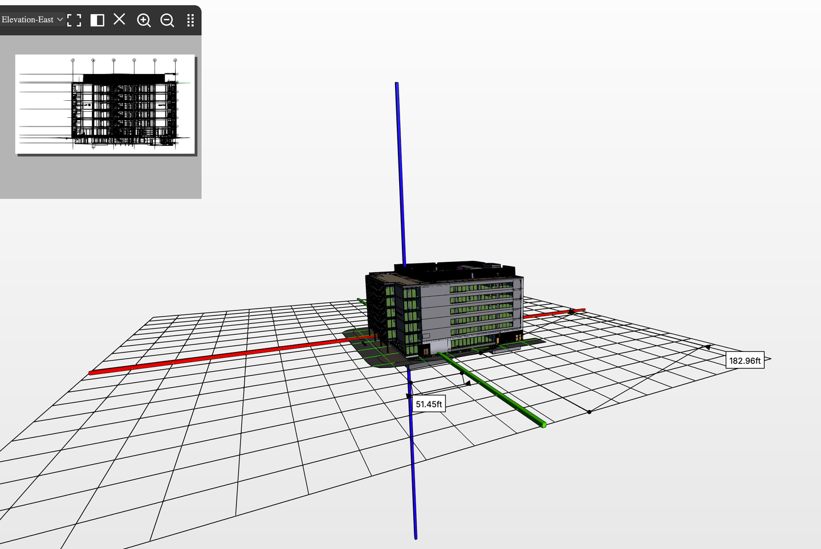
Task: Select the 182.96ft measurement label
Action: click(x=745, y=360)
